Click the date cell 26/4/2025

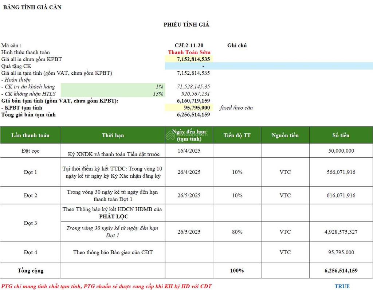[x=189, y=172]
